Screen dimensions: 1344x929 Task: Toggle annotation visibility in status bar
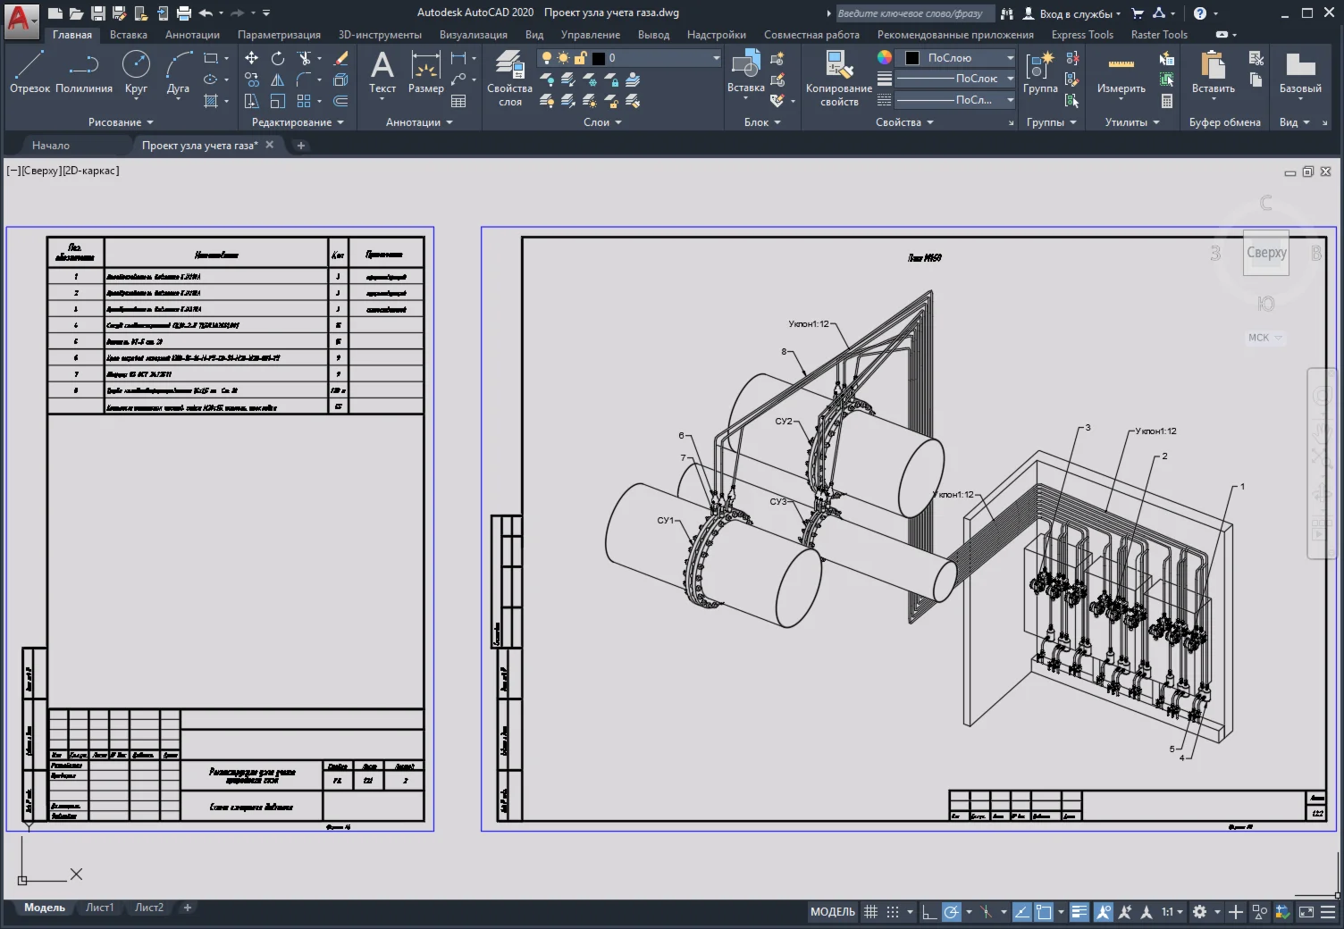[1104, 912]
